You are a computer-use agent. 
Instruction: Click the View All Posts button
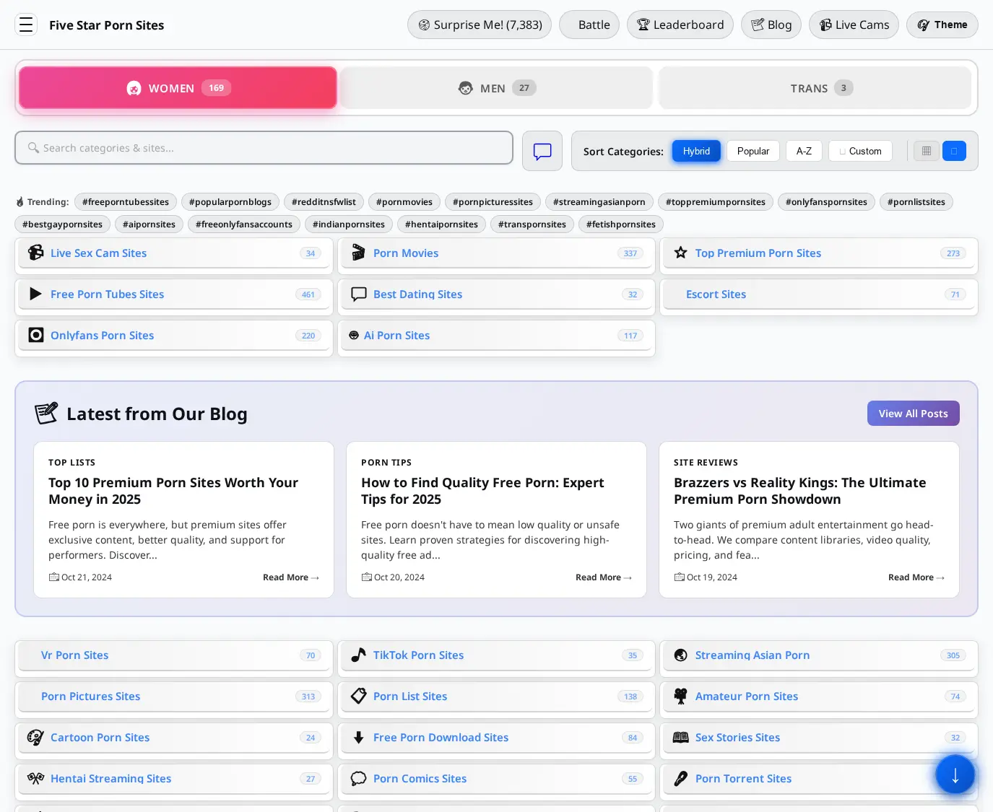[x=913, y=414]
